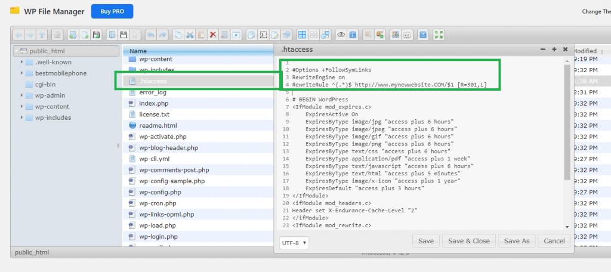This screenshot has width=611, height=272.
Task: Click the Save As button
Action: (517, 241)
